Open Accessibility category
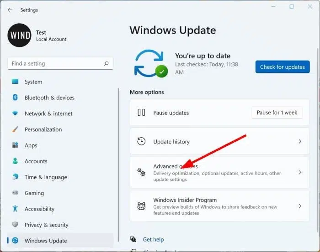This screenshot has width=320, height=252. pos(60,209)
